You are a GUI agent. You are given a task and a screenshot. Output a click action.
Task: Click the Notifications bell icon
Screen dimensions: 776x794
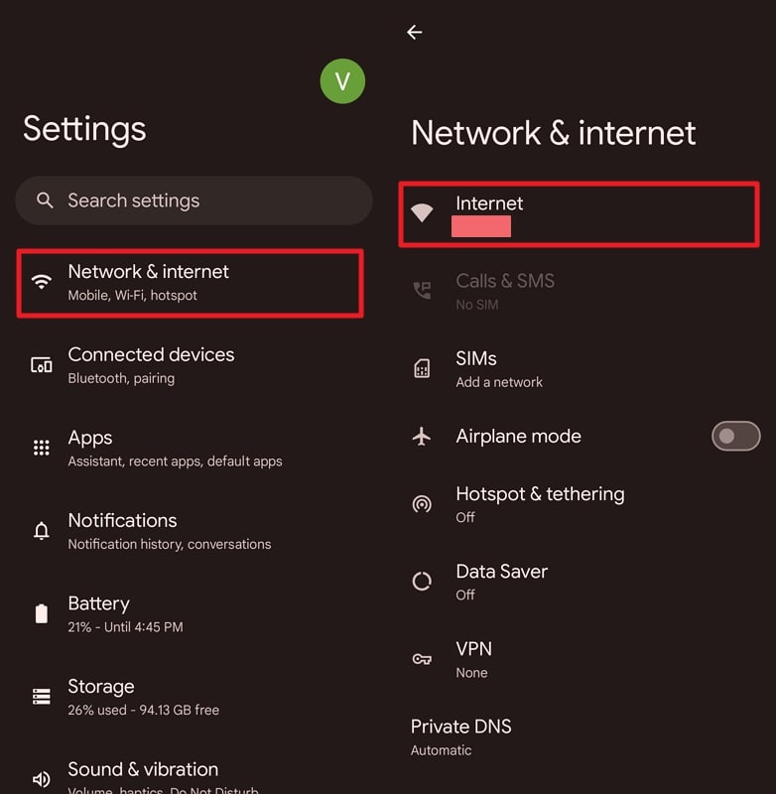(x=41, y=530)
